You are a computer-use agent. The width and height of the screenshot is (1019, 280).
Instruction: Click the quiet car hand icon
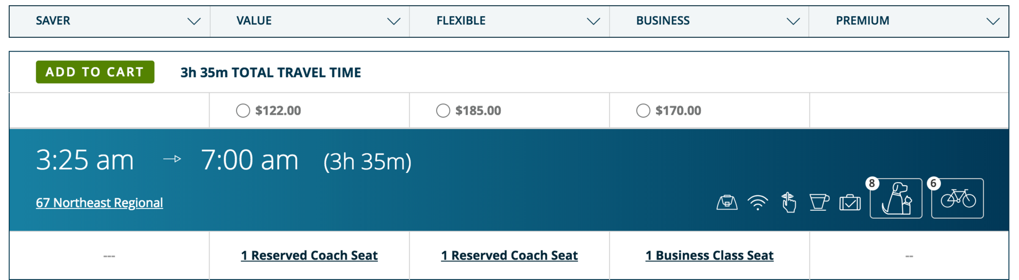(788, 202)
